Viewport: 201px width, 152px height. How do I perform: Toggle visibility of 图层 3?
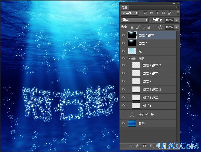[123, 105]
